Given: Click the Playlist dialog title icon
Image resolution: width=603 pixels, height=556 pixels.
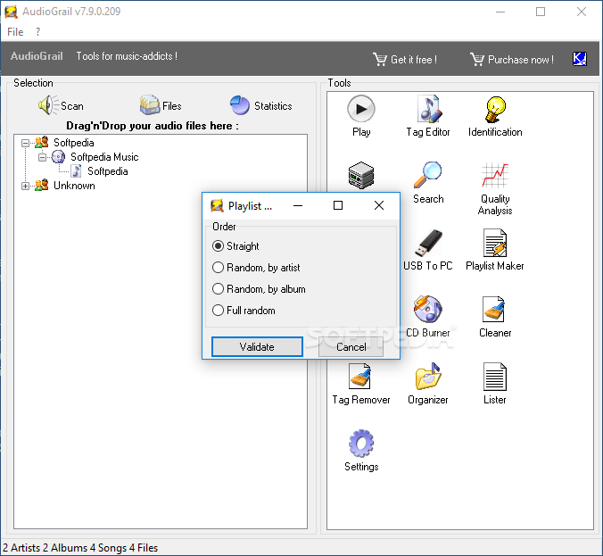Looking at the screenshot, I should click(217, 206).
